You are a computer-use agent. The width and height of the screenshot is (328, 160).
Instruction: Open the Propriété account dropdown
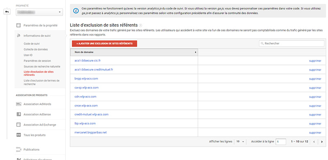(x=39, y=12)
